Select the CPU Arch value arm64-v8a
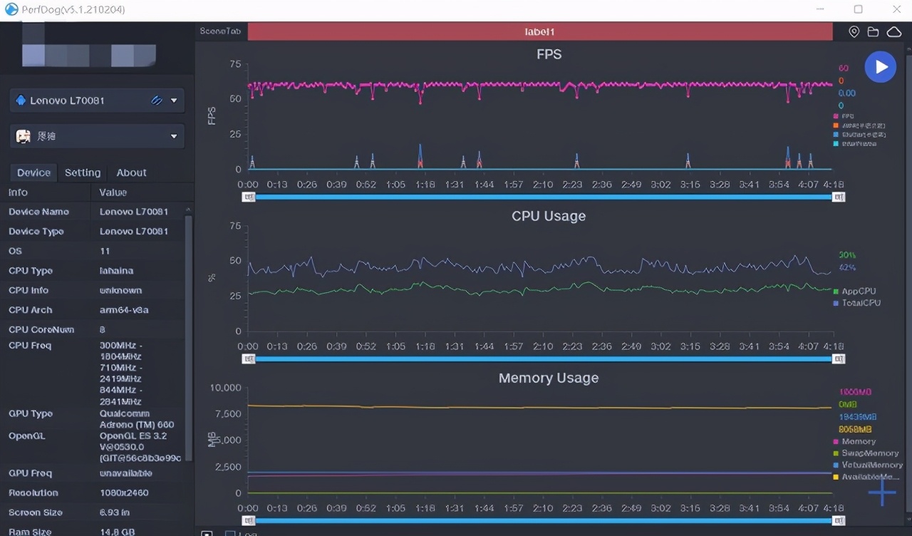The image size is (912, 536). [x=124, y=310]
